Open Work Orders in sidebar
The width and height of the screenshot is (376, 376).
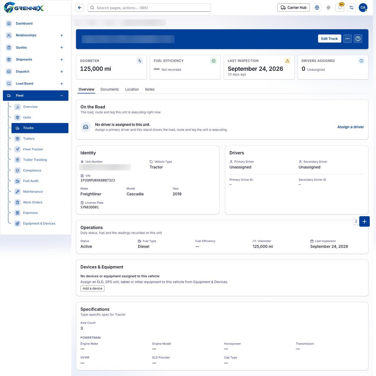point(40,202)
